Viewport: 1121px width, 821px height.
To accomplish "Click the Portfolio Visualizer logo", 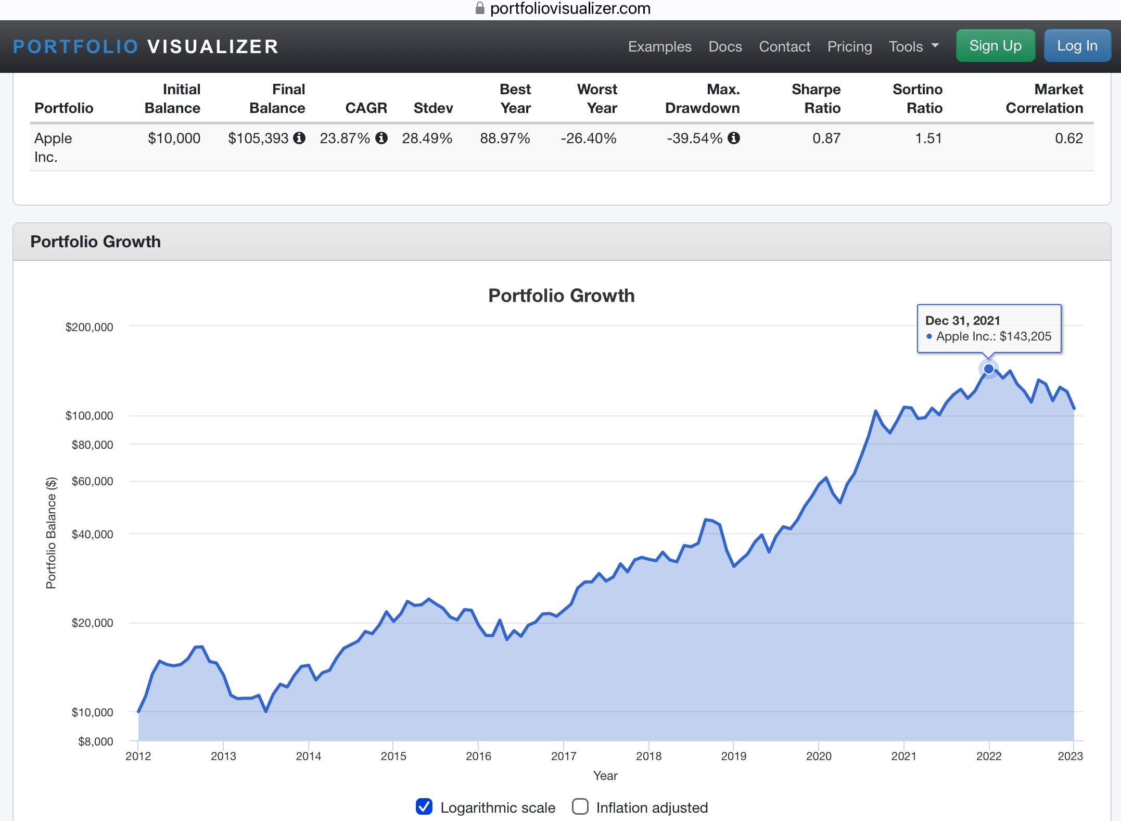I will click(x=146, y=46).
